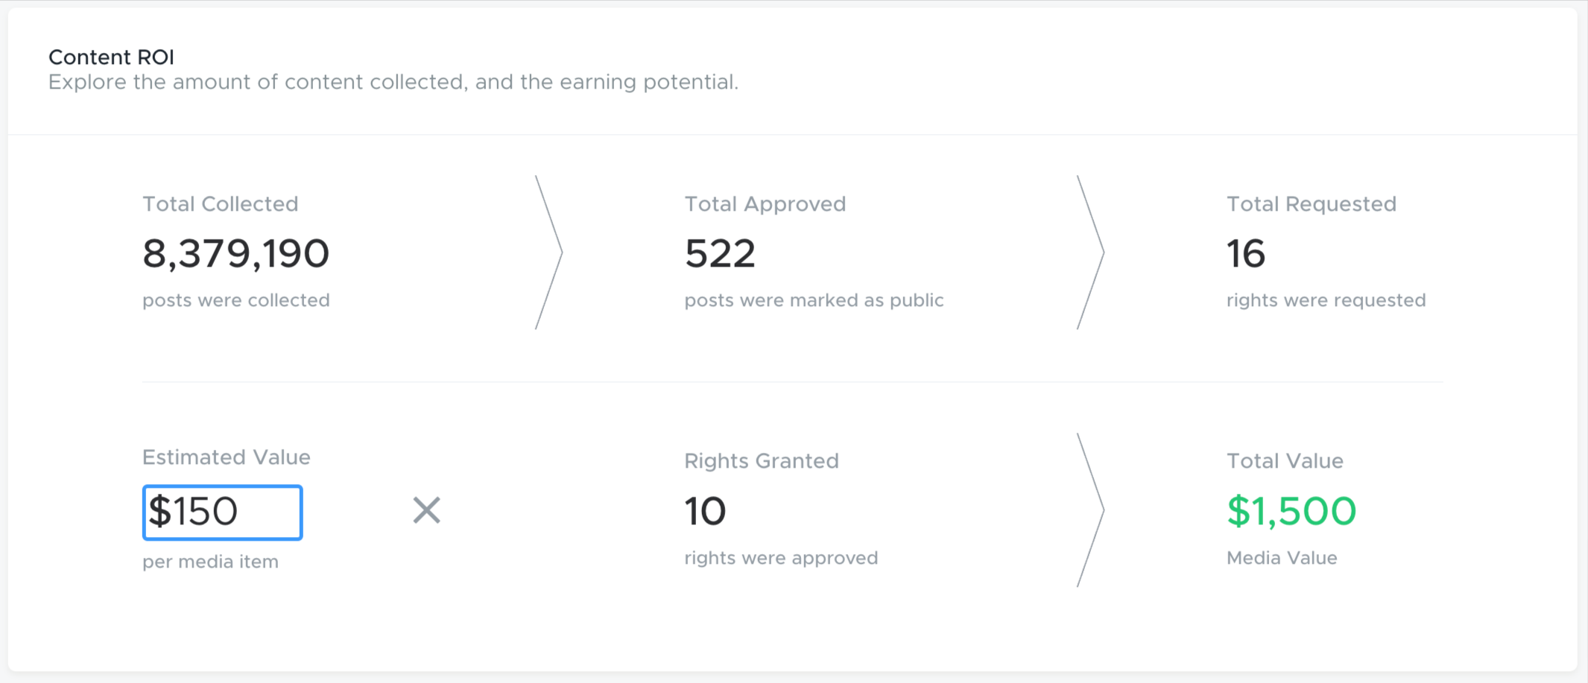The image size is (1588, 683).
Task: Click the Total Approved label
Action: click(765, 204)
